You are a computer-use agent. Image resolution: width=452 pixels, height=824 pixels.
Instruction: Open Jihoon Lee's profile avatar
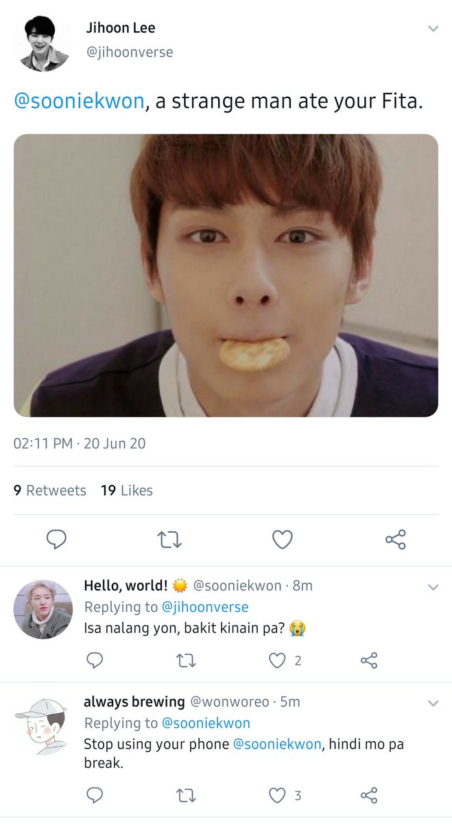pos(43,43)
